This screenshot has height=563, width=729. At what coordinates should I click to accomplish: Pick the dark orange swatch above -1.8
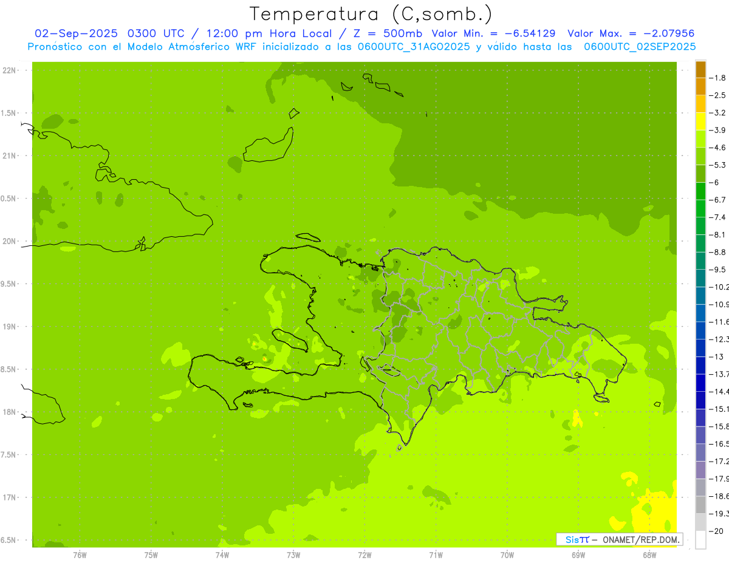pos(700,70)
